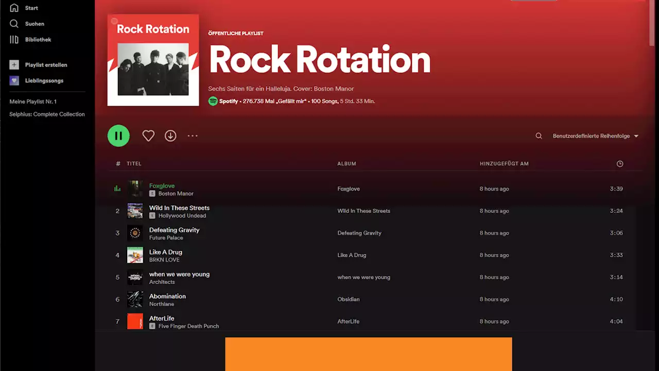This screenshot has width=659, height=371.
Task: Click the Hinzugefügt am column header
Action: pos(504,164)
